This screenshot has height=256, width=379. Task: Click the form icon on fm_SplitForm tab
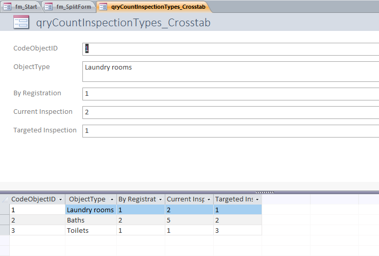[x=48, y=7]
